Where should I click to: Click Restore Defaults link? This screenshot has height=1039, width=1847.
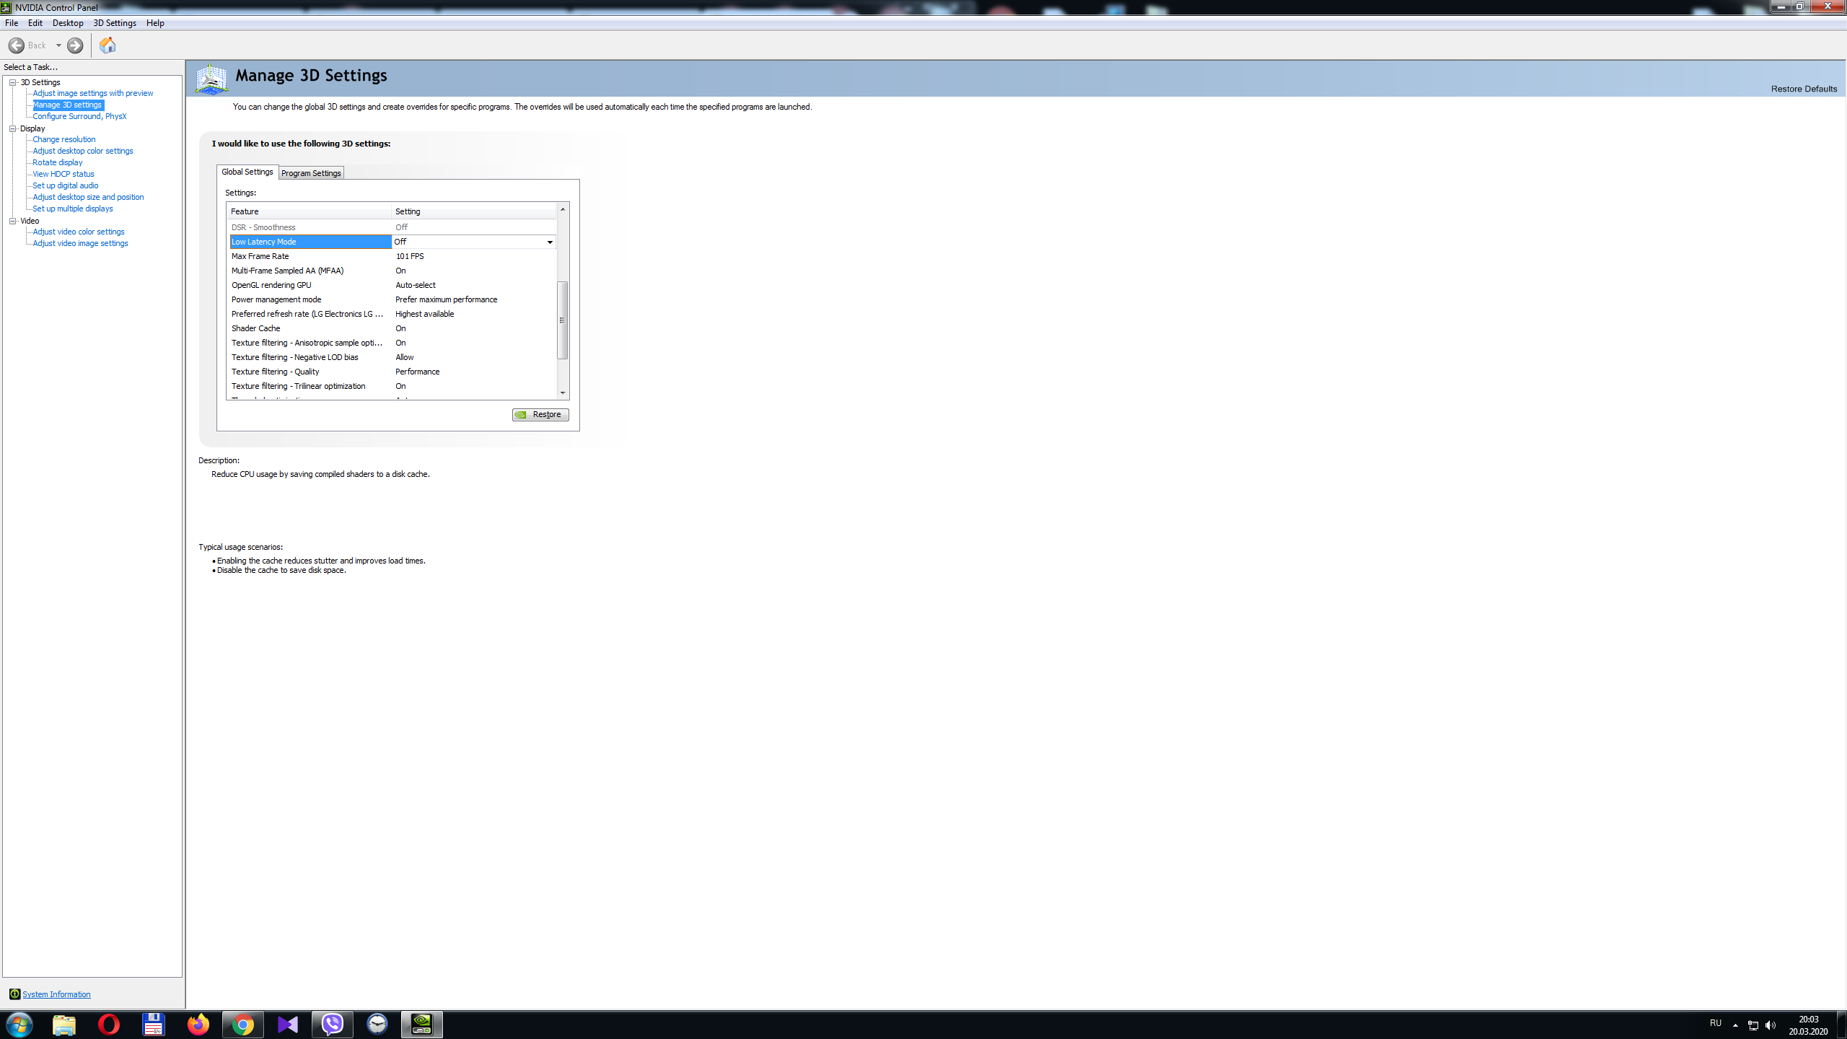(1804, 89)
